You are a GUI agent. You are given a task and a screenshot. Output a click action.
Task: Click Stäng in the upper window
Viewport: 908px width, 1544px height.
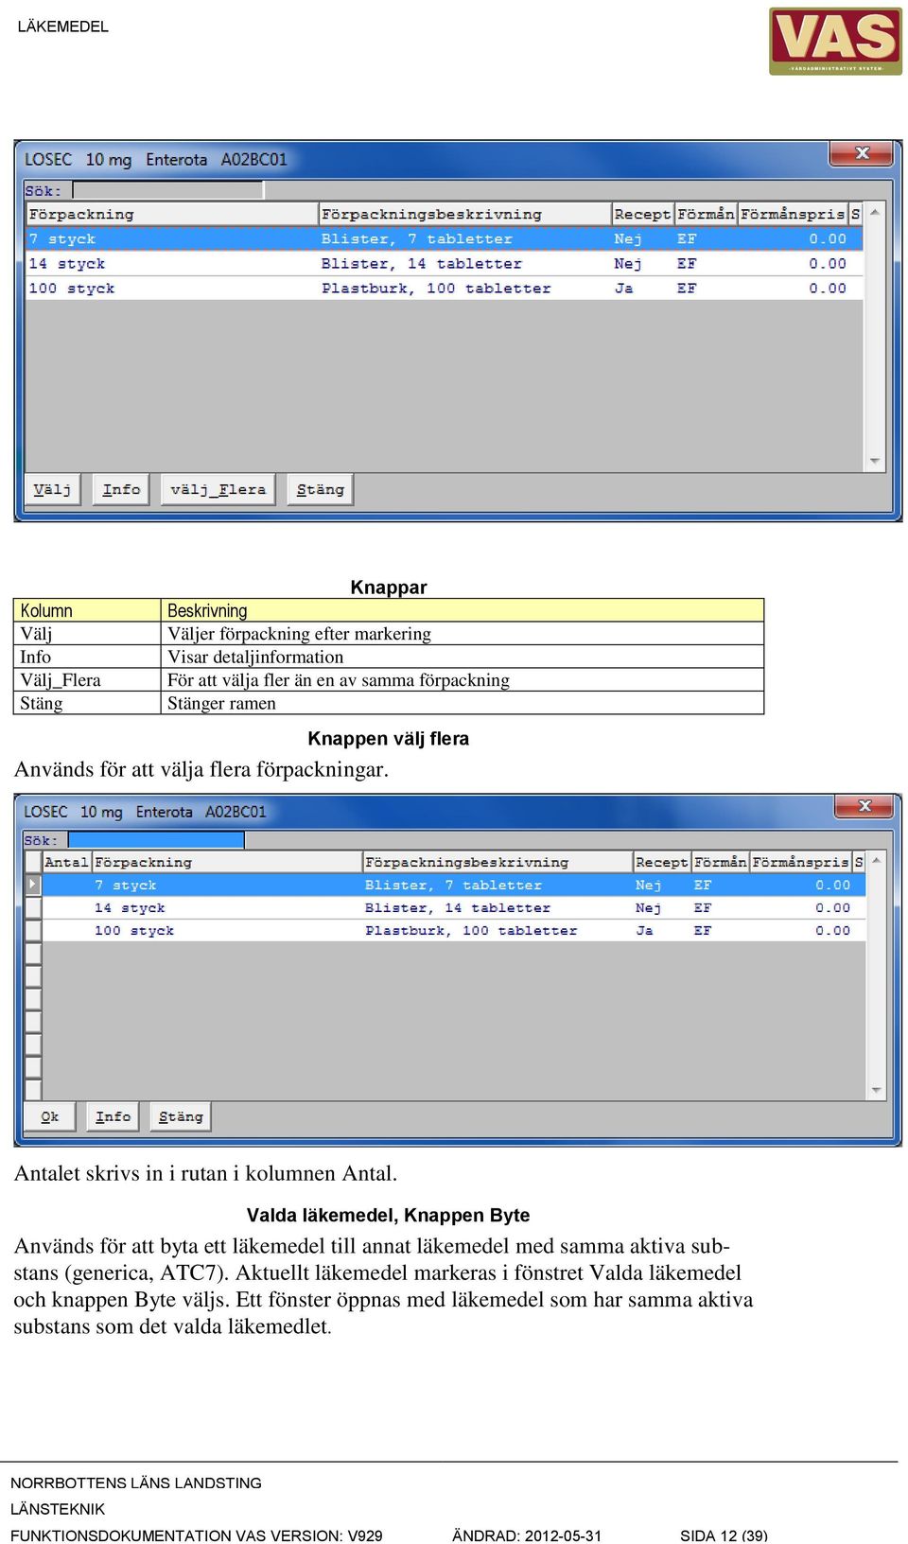[x=320, y=489]
